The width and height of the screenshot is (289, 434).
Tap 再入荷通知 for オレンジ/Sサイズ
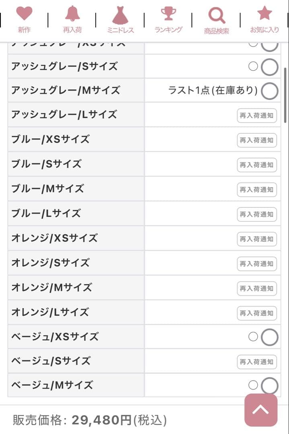point(257,264)
